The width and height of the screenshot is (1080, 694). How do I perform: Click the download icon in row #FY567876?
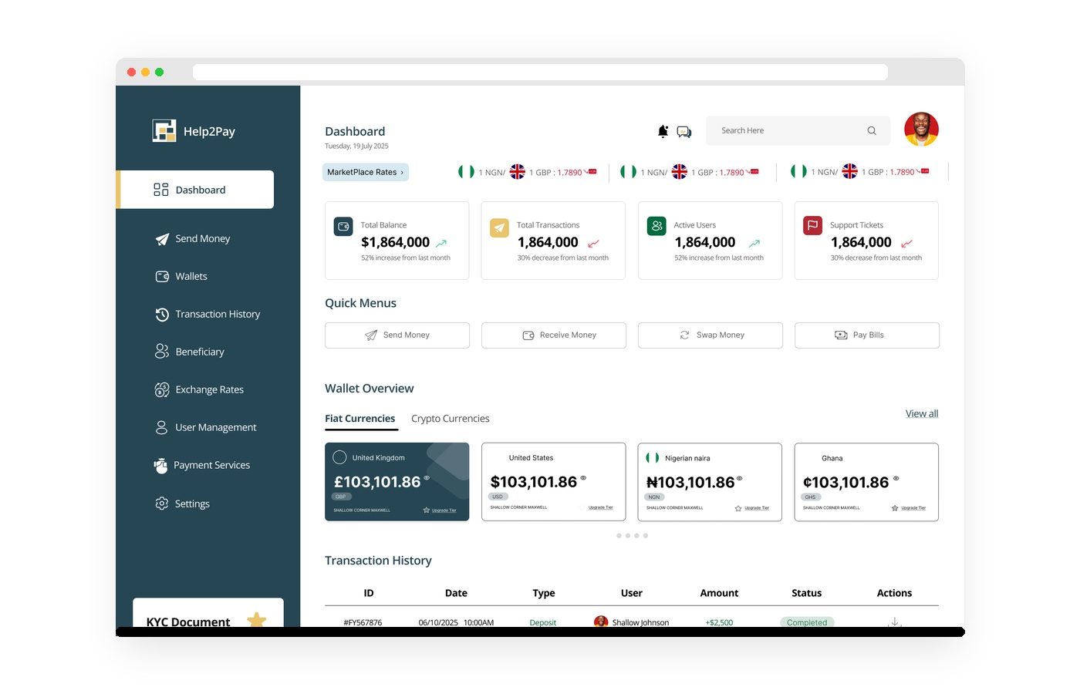(x=895, y=622)
